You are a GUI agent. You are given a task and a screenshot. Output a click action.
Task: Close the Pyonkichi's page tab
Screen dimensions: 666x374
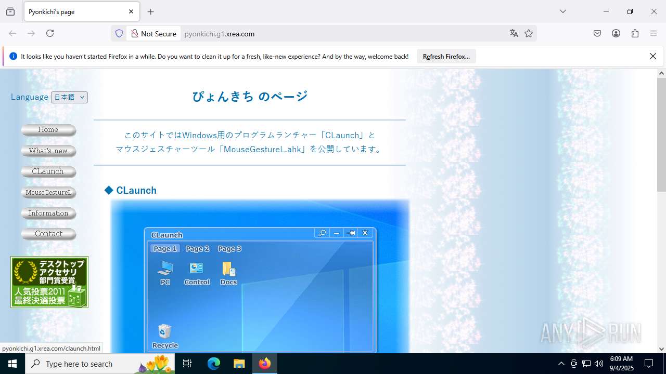coord(131,11)
